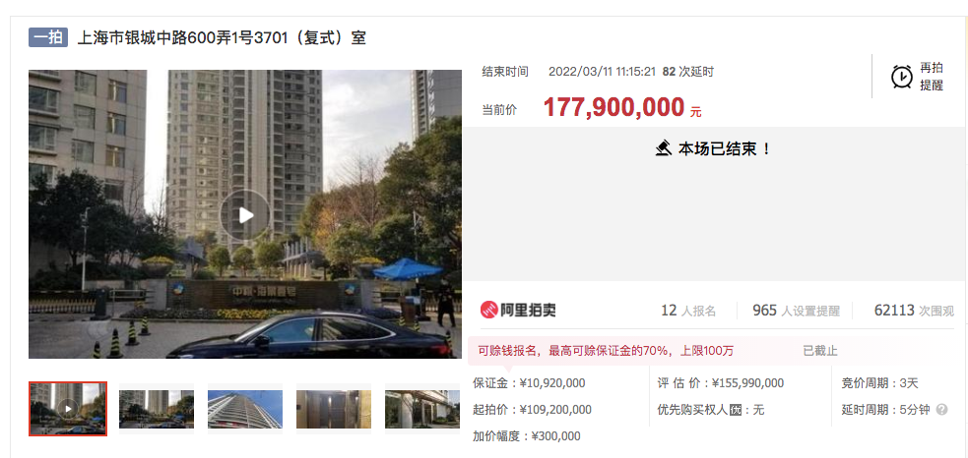Click the gavel icon beside 本场已结束
Screen dimensions: 968x458
[663, 148]
